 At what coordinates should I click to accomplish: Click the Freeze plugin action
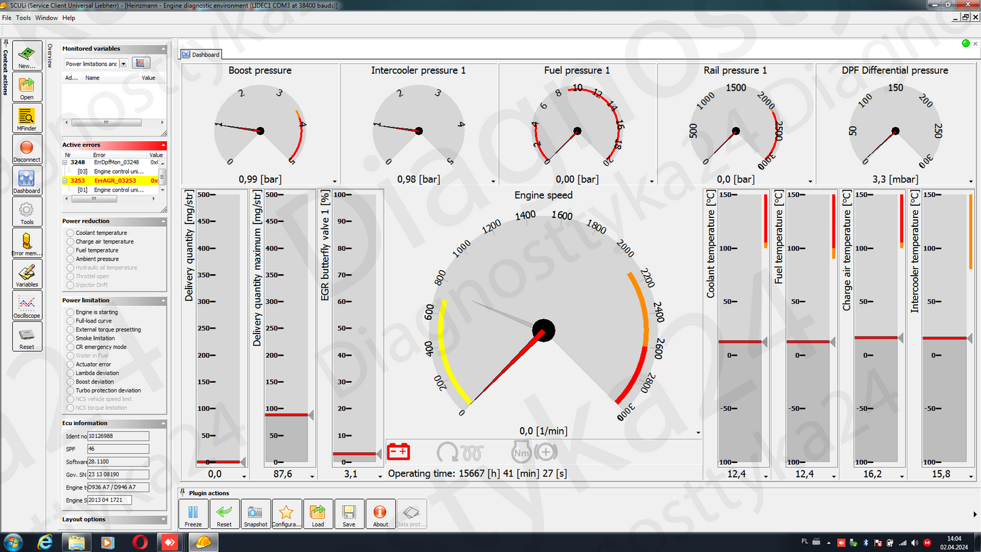pyautogui.click(x=193, y=514)
